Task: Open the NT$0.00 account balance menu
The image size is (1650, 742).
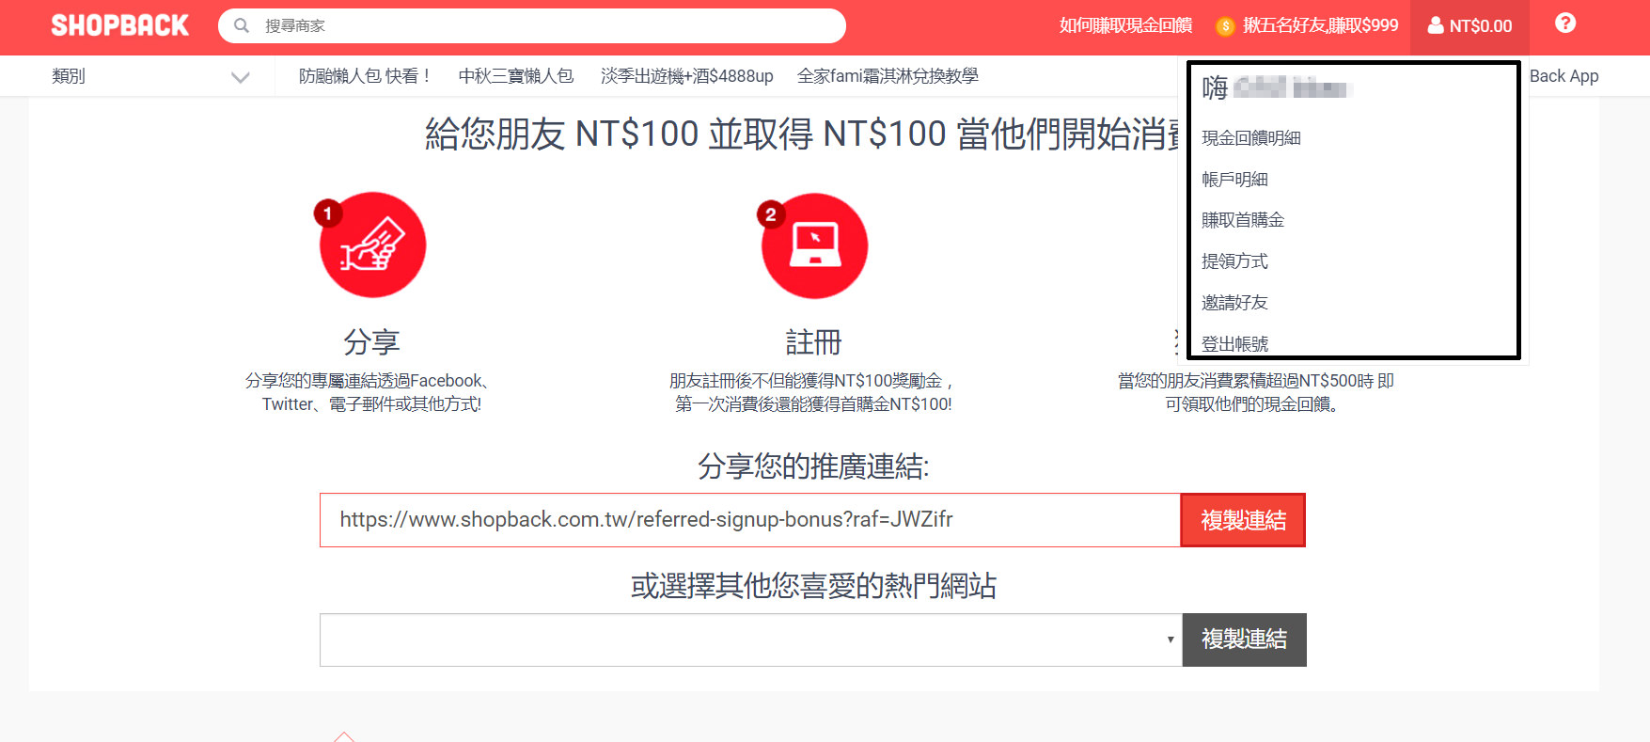Action: tap(1469, 26)
